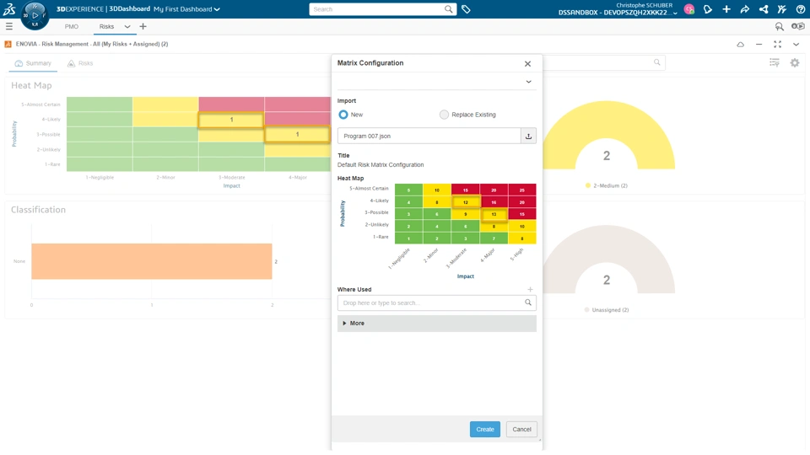The width and height of the screenshot is (810, 455).
Task: Click the upload file icon
Action: pos(528,136)
